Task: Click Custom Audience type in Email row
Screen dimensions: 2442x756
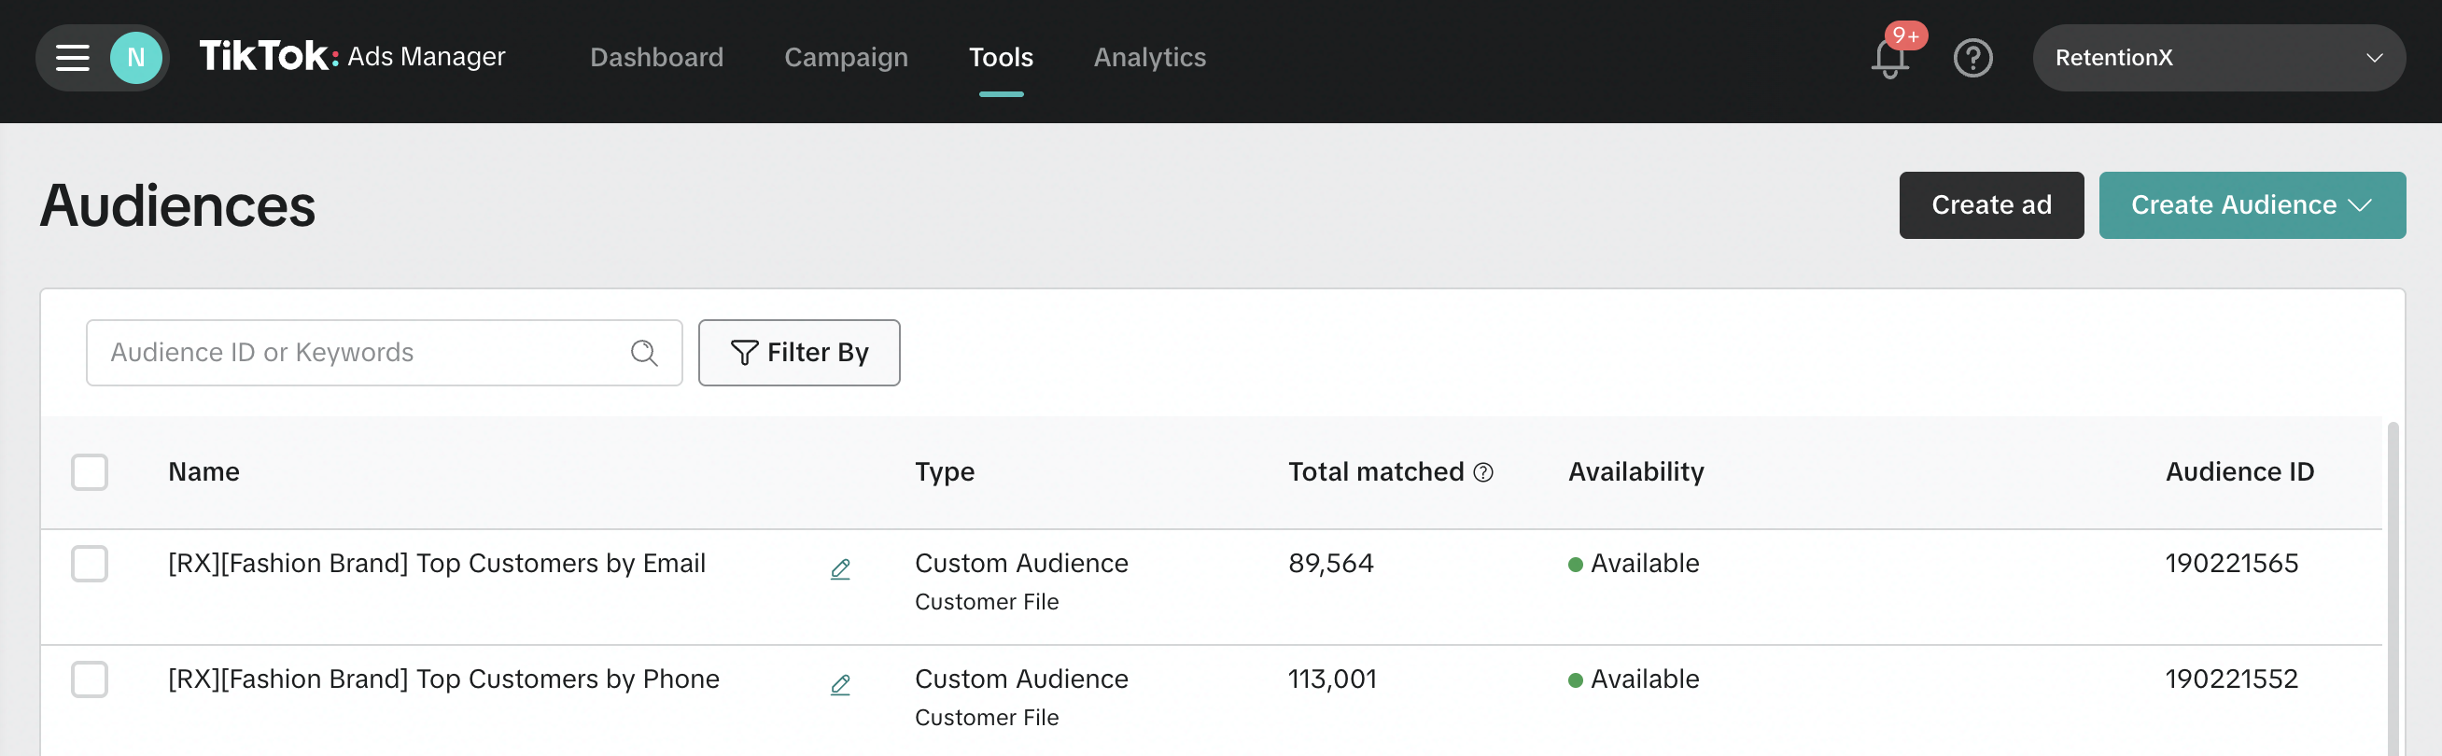Action: coord(1021,564)
